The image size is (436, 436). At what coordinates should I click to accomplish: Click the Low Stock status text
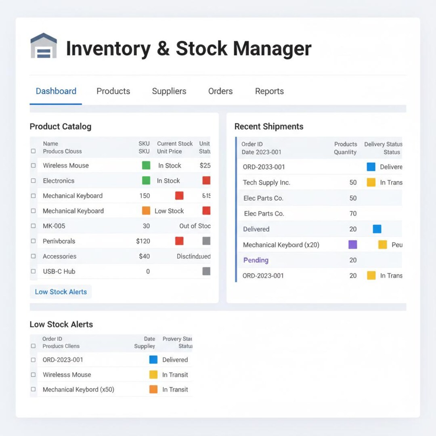pyautogui.click(x=169, y=211)
